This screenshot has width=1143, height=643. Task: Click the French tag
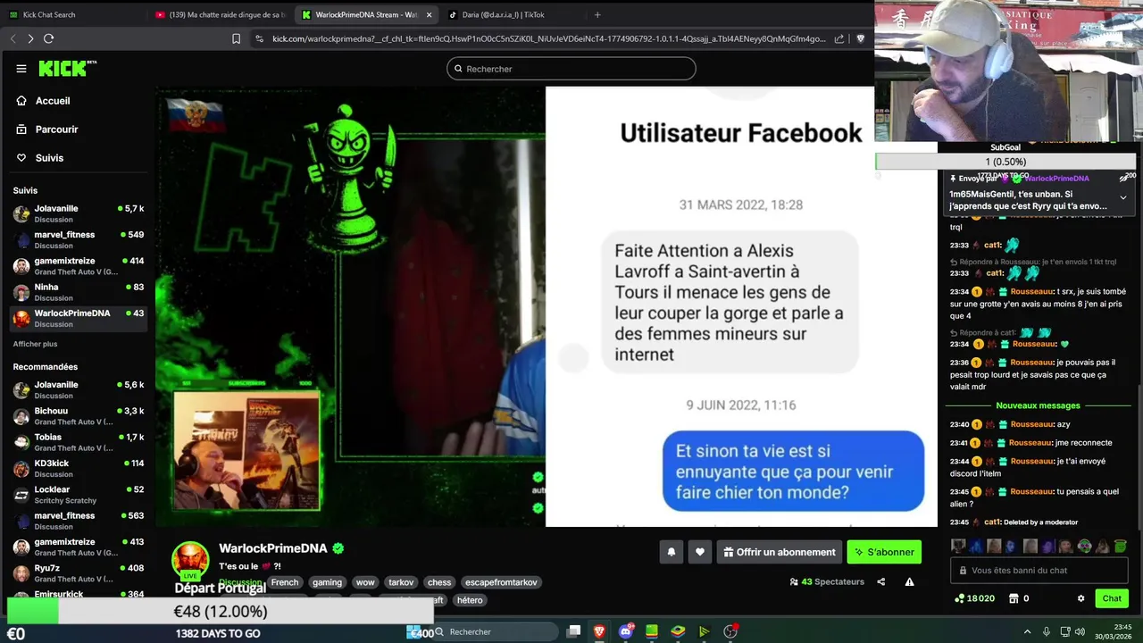(285, 582)
